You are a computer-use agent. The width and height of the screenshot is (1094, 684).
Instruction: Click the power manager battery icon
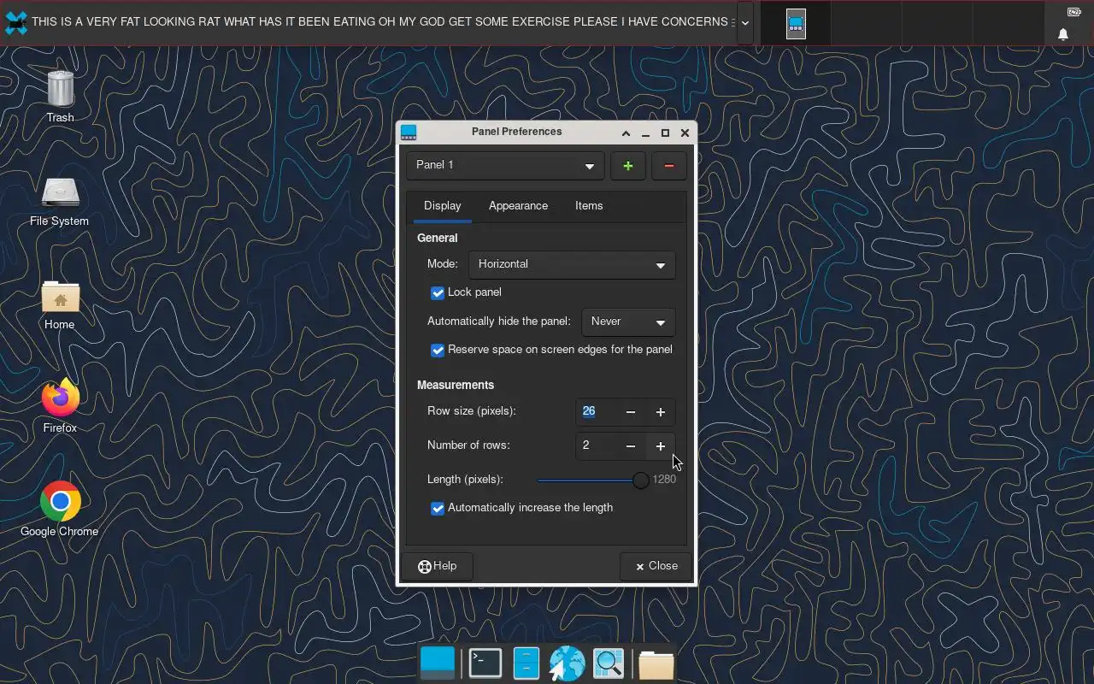(1073, 12)
